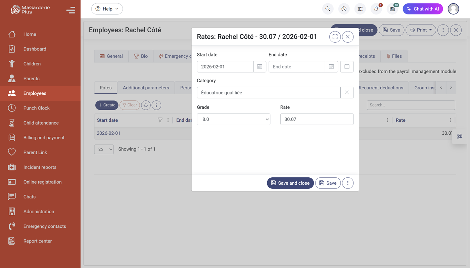The height and width of the screenshot is (268, 470).
Task: Open the Help dropdown menu
Action: click(107, 9)
